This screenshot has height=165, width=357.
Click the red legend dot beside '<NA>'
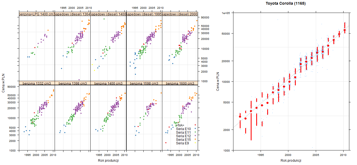(195, 125)
